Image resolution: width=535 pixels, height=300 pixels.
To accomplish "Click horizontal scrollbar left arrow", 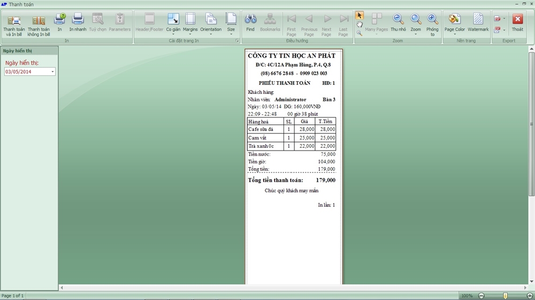I will coord(62,288).
